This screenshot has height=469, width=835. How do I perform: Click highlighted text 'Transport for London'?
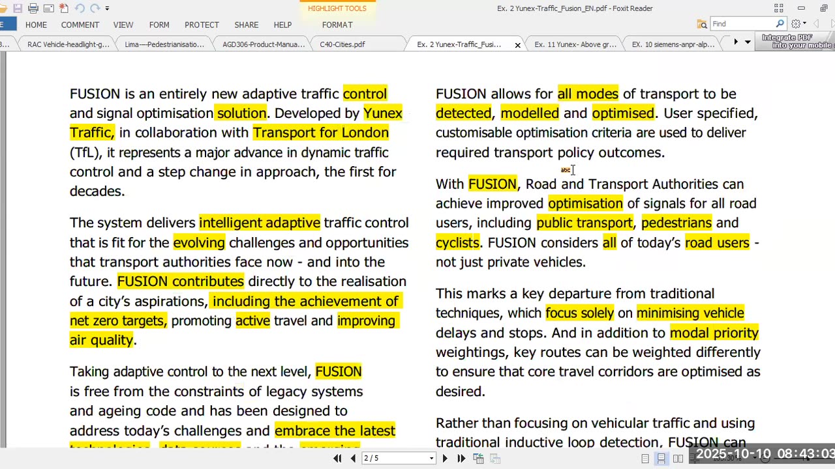(x=320, y=133)
